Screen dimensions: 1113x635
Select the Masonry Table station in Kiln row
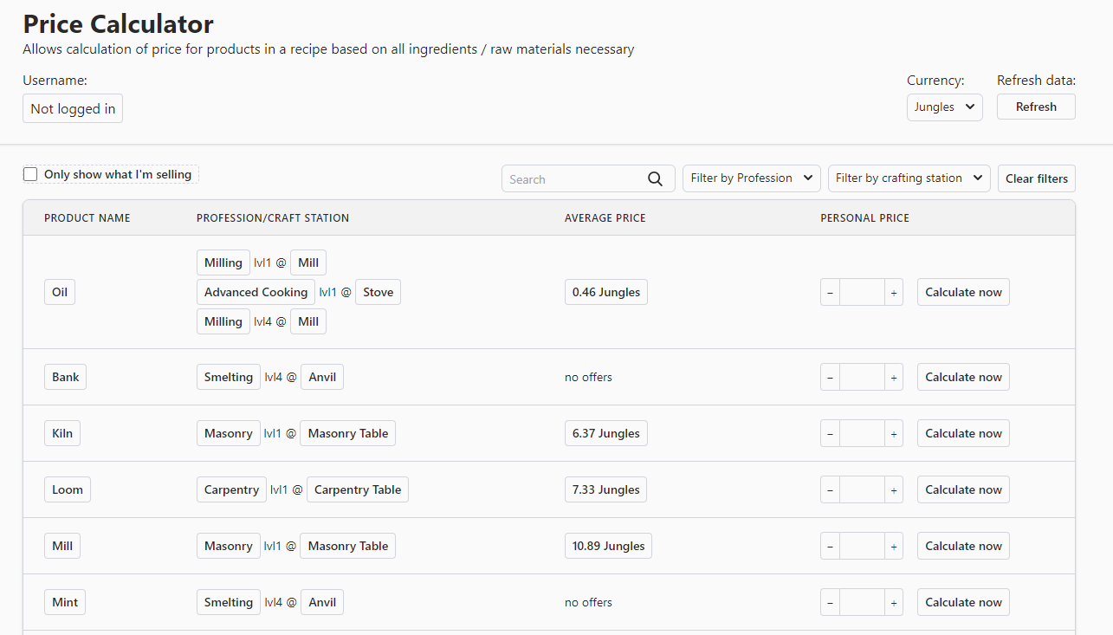[x=347, y=434]
